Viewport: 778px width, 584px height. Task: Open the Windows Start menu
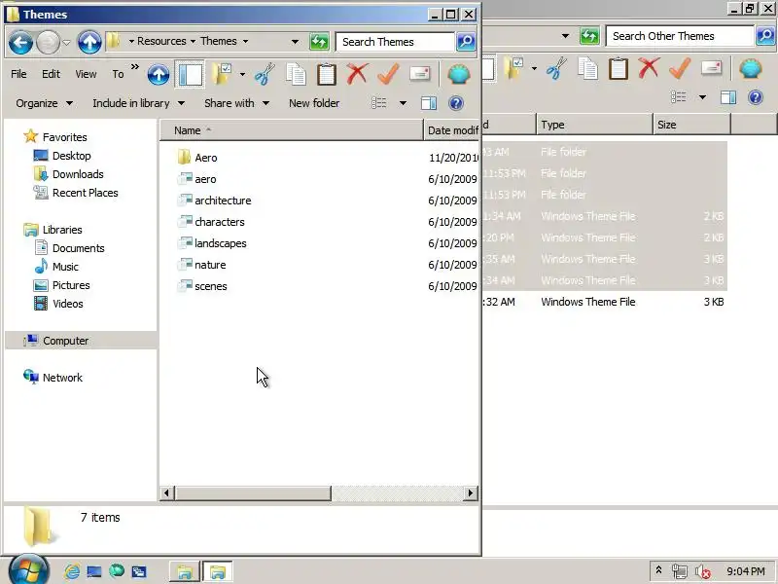29,570
